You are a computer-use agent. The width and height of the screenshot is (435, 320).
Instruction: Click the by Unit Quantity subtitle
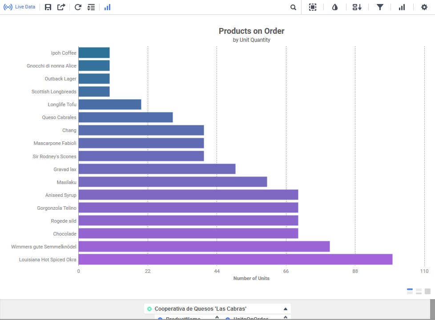click(251, 40)
